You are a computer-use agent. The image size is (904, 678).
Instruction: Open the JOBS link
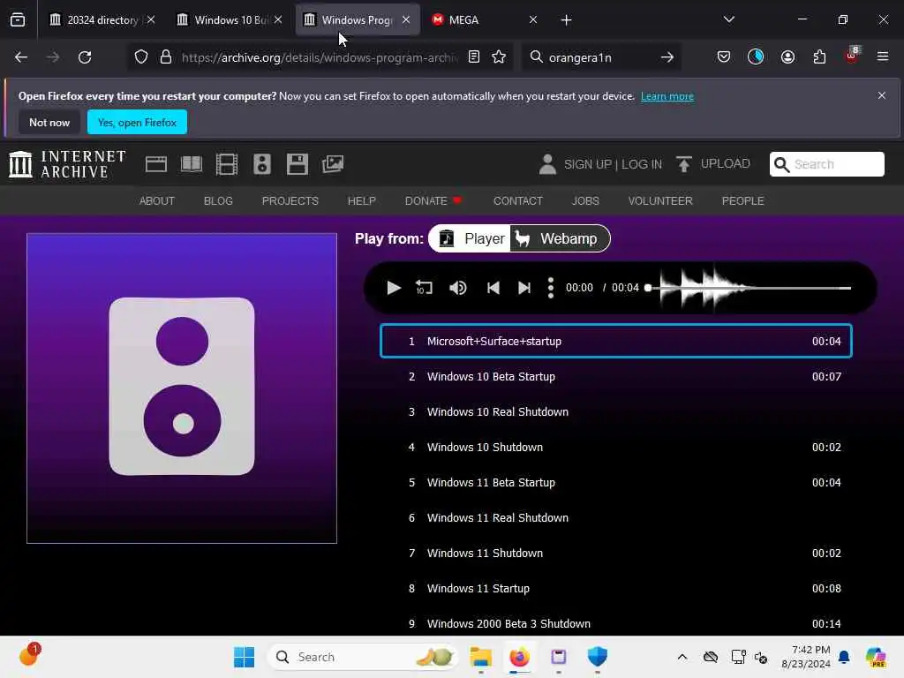click(585, 200)
